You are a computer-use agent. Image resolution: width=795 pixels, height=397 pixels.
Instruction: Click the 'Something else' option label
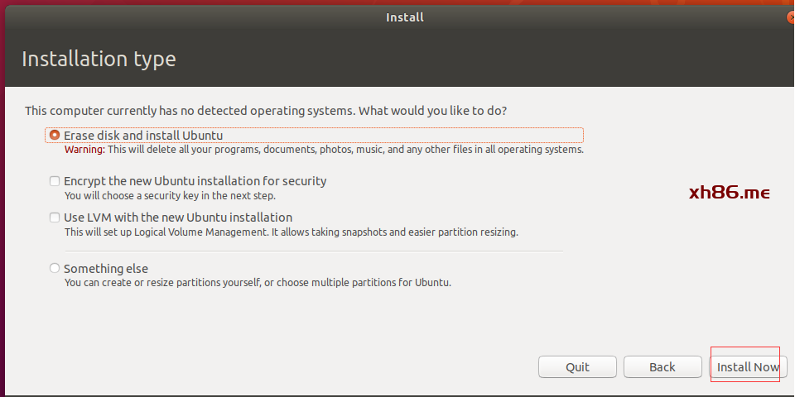point(106,268)
